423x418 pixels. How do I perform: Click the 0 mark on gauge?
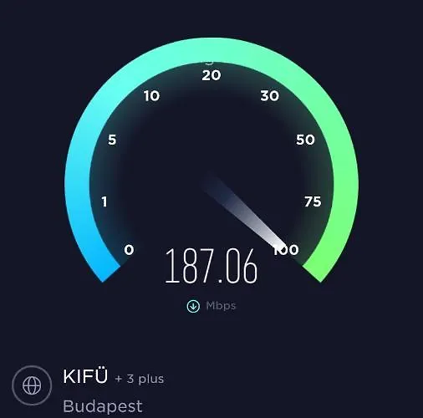(129, 250)
